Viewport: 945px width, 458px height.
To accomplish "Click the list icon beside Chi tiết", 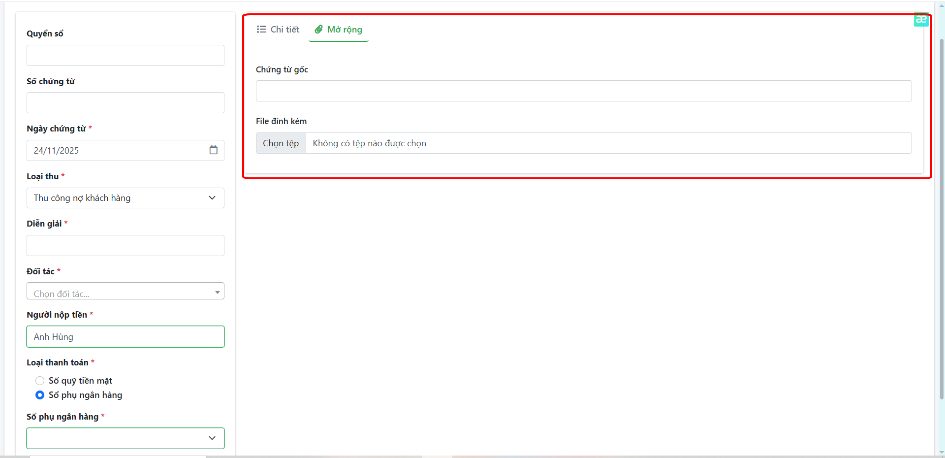I will [x=261, y=30].
